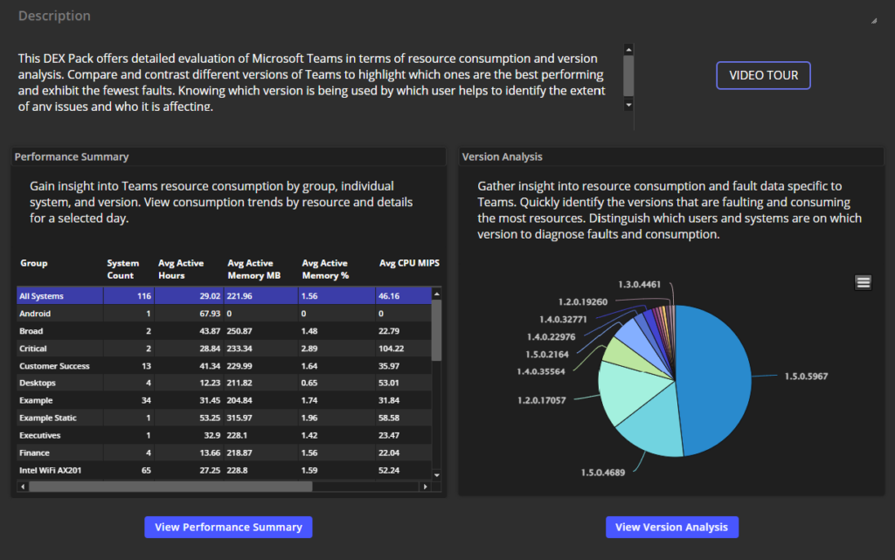This screenshot has width=895, height=560.
Task: Open the pie chart hamburger menu
Action: [863, 282]
